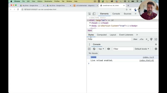Click the console Filter input

[123, 49]
